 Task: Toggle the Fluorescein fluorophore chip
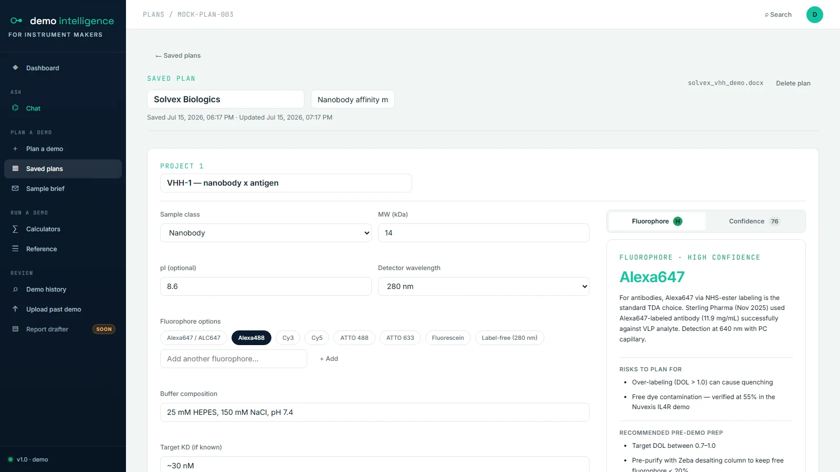pyautogui.click(x=448, y=338)
